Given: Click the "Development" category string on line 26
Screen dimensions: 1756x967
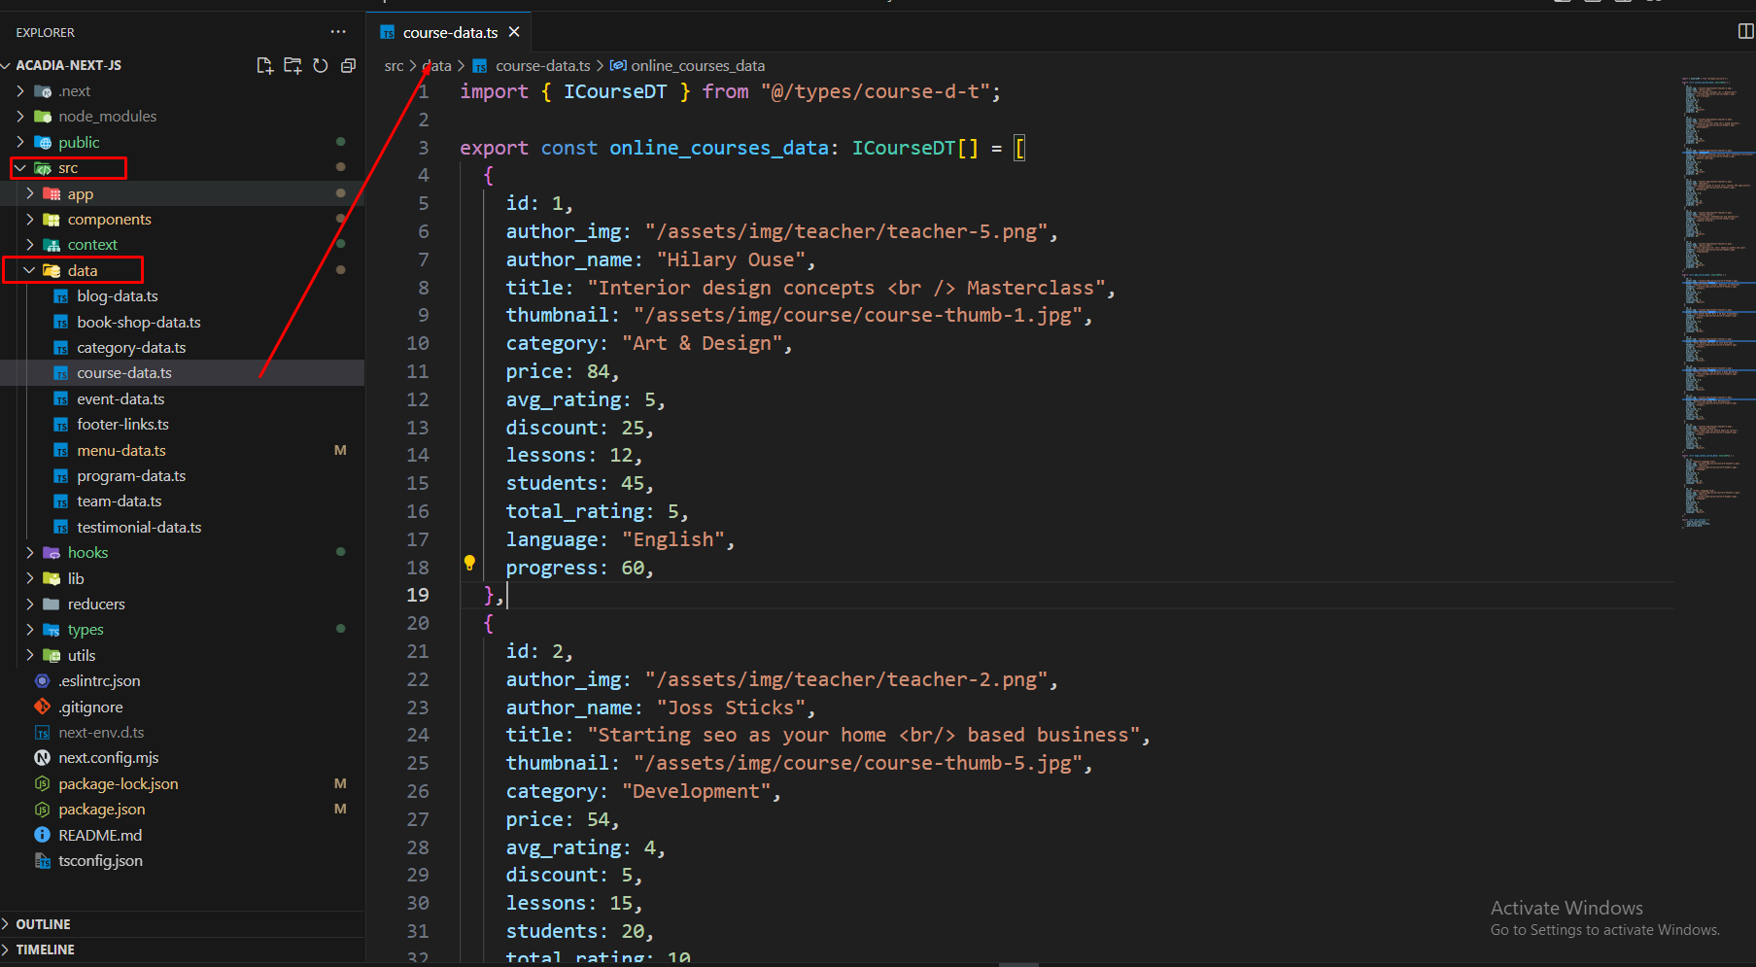Looking at the screenshot, I should click(x=697, y=791).
